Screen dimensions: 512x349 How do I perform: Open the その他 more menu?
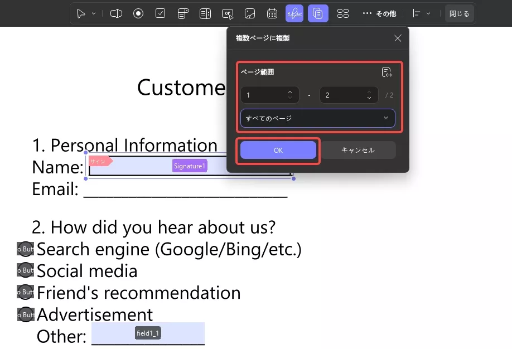tap(379, 14)
